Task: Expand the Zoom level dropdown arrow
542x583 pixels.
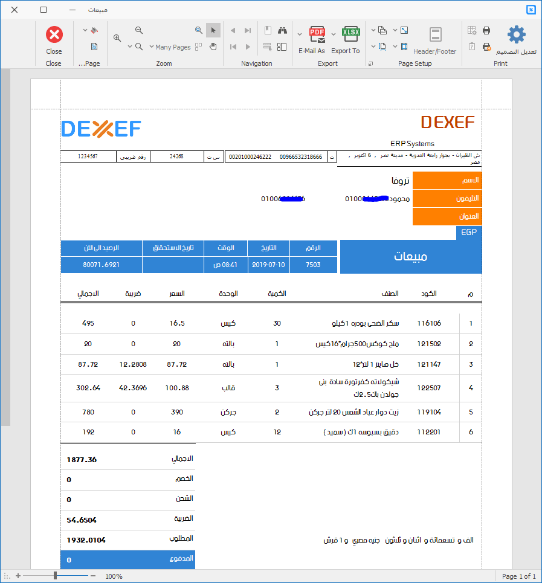Action: 130,47
